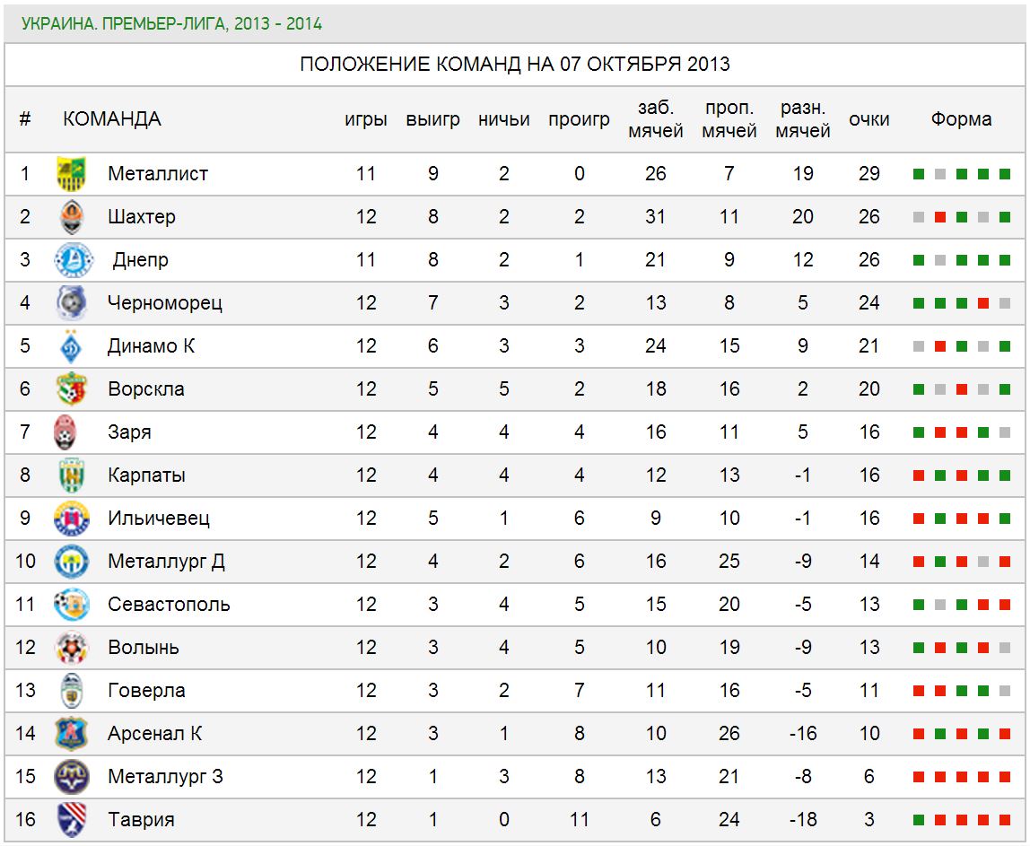Click the Арсенал К club badge
The width and height of the screenshot is (1030, 846).
coord(72,734)
